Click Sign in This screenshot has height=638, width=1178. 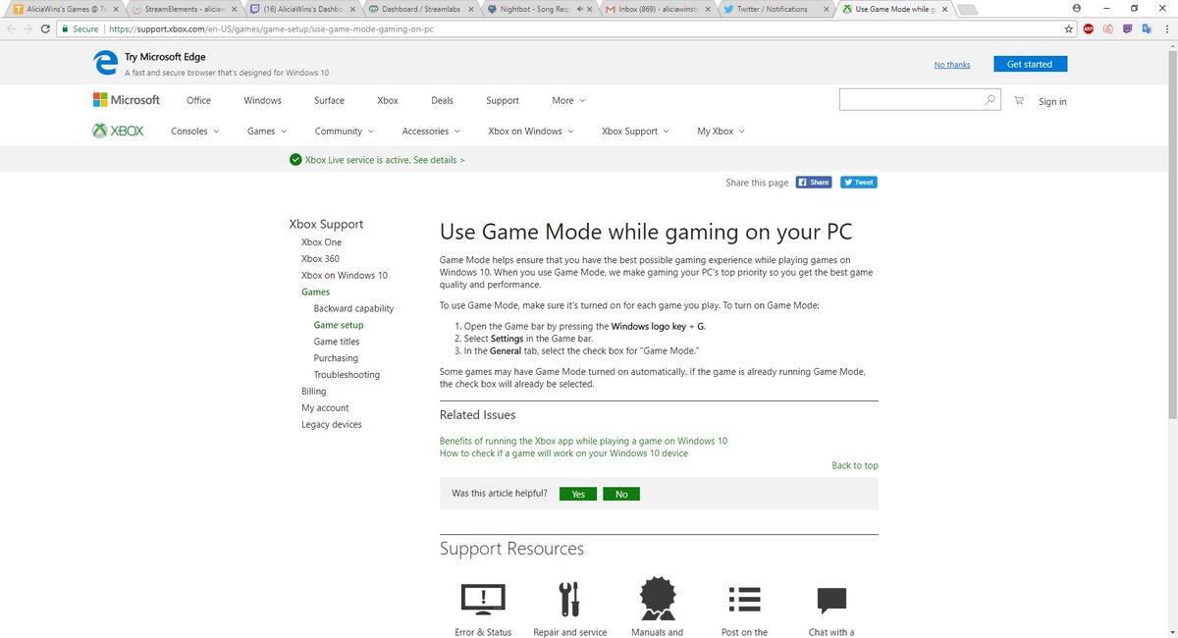(1052, 101)
